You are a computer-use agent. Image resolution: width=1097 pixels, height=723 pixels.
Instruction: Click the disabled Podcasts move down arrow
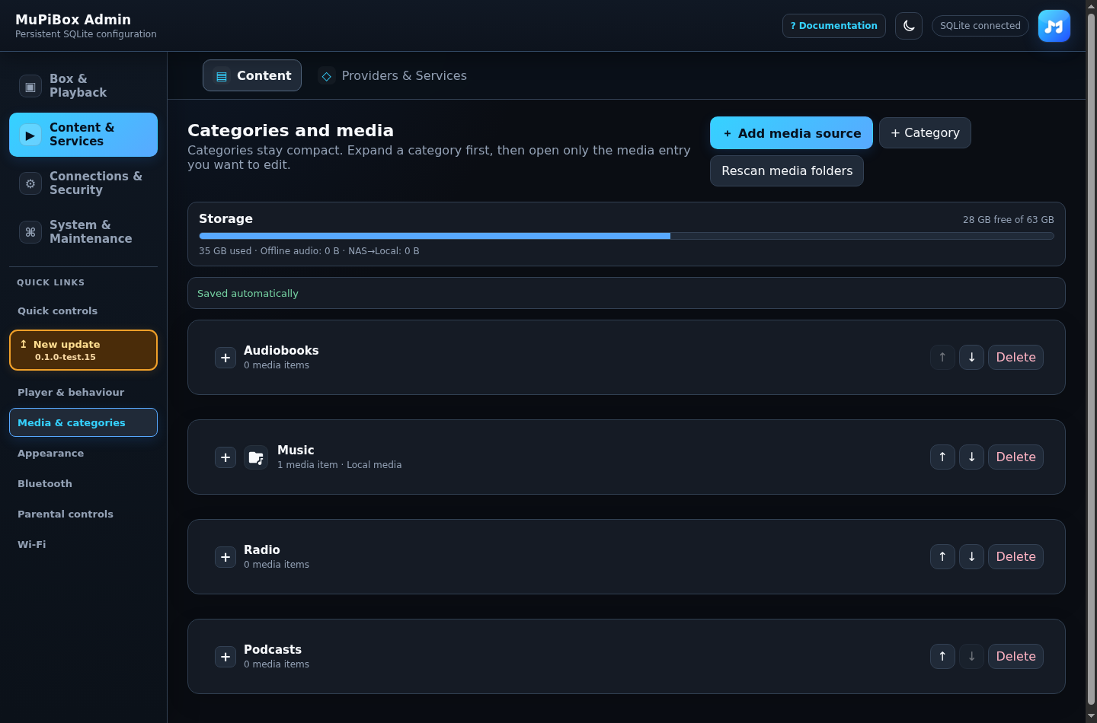tap(971, 657)
